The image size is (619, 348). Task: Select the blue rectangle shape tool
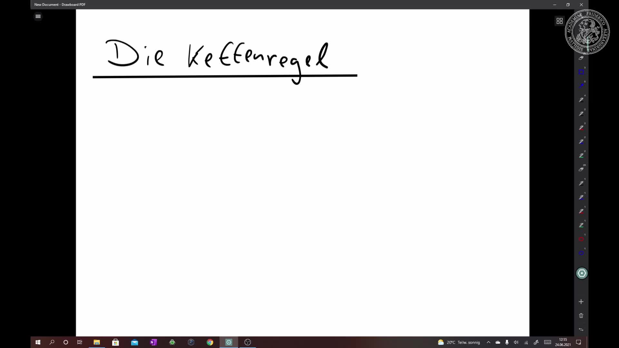pos(582,71)
